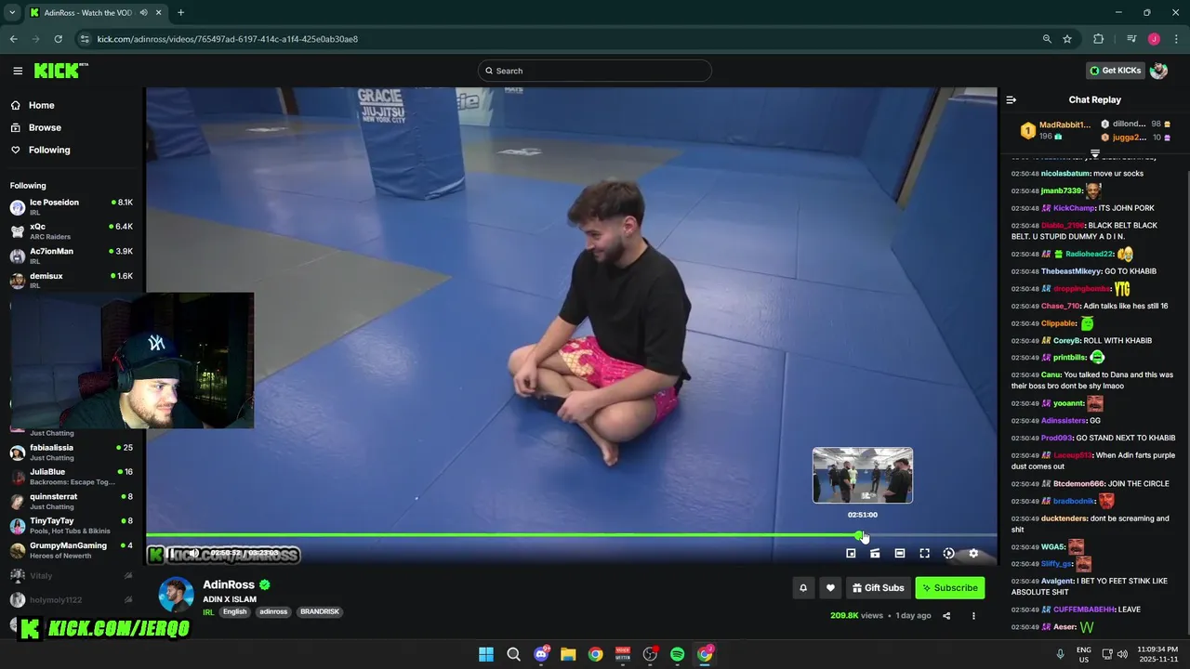Open Chrome media control icon
Image resolution: width=1190 pixels, height=669 pixels.
coord(1131,39)
